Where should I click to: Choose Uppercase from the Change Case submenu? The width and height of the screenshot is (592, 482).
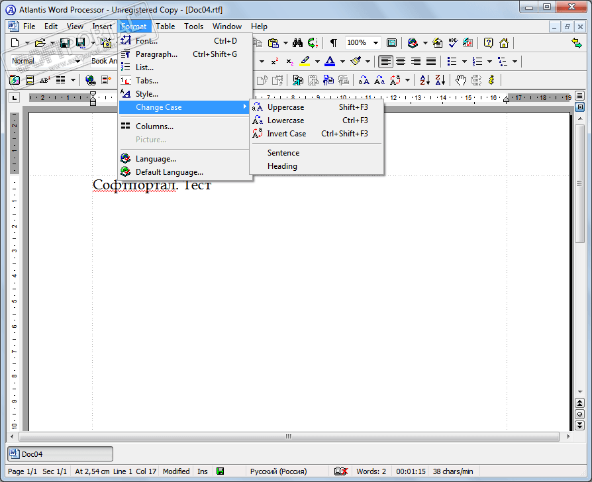(317, 107)
